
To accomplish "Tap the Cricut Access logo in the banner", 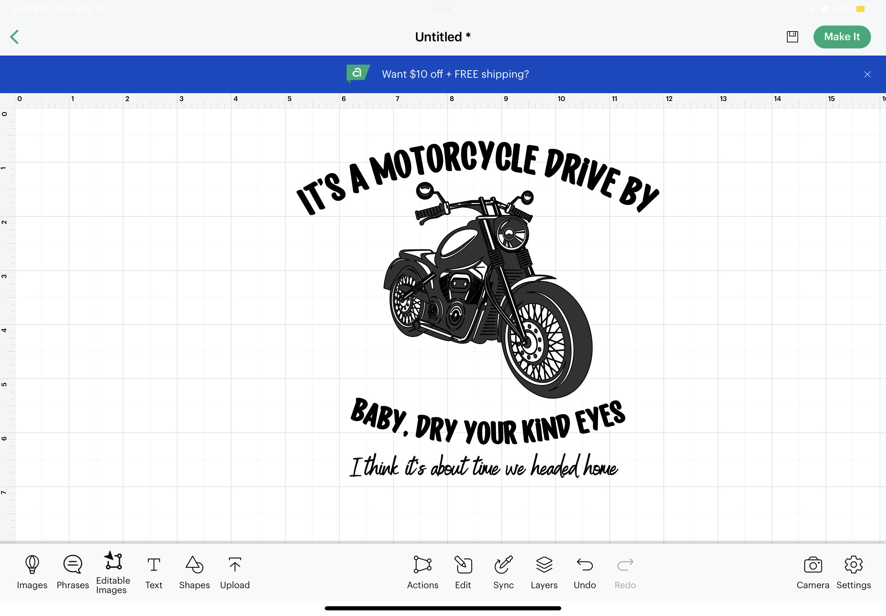I will pos(357,73).
